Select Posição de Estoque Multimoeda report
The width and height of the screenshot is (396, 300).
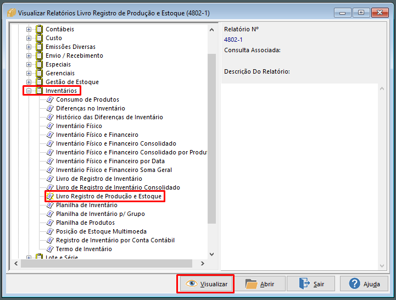coord(101,231)
